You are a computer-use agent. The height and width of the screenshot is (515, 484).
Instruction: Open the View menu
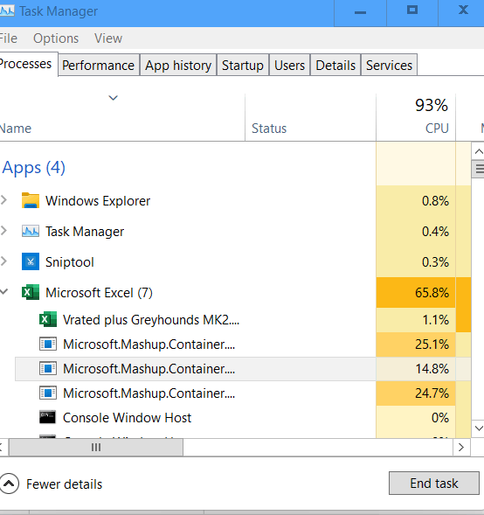[108, 38]
